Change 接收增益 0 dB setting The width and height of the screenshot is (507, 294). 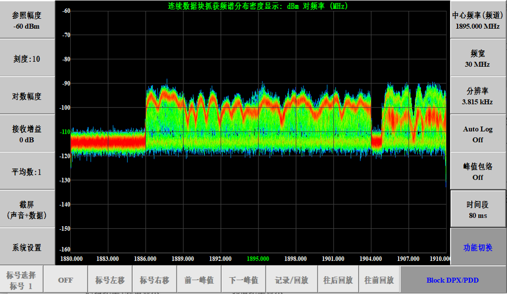(x=27, y=134)
